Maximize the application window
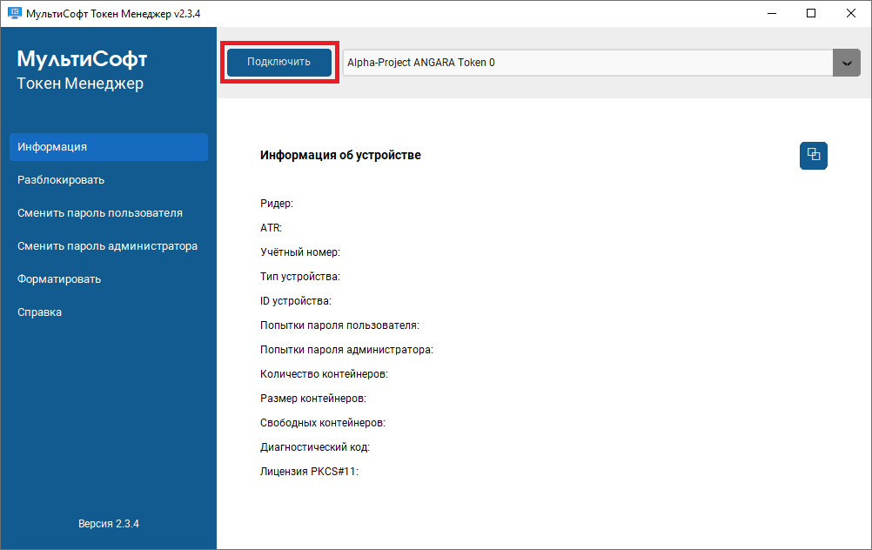The width and height of the screenshot is (872, 550). (x=811, y=13)
